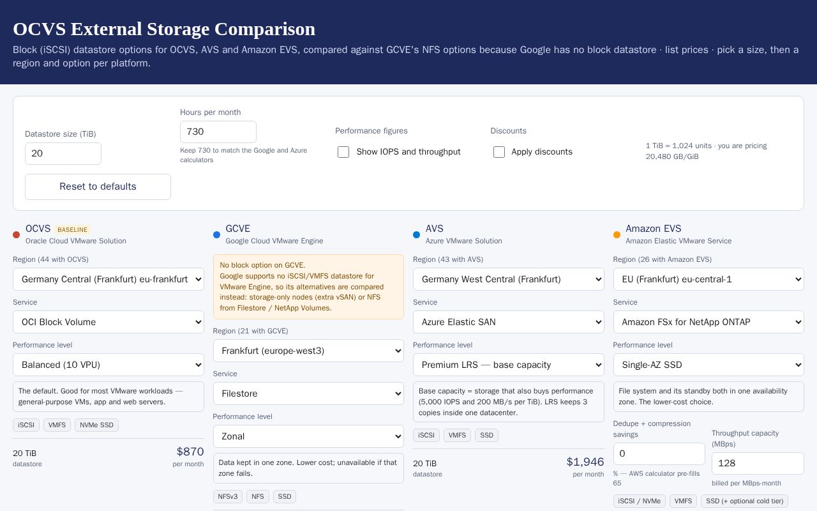817x511 pixels.
Task: Click the blue AVS platform dot
Action: (417, 235)
